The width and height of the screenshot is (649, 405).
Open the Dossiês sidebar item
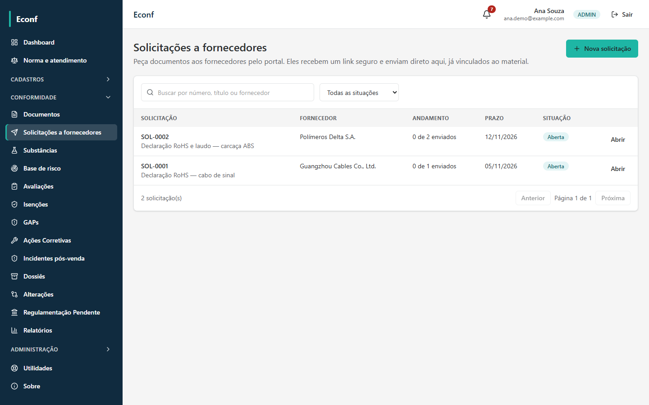[x=61, y=276]
